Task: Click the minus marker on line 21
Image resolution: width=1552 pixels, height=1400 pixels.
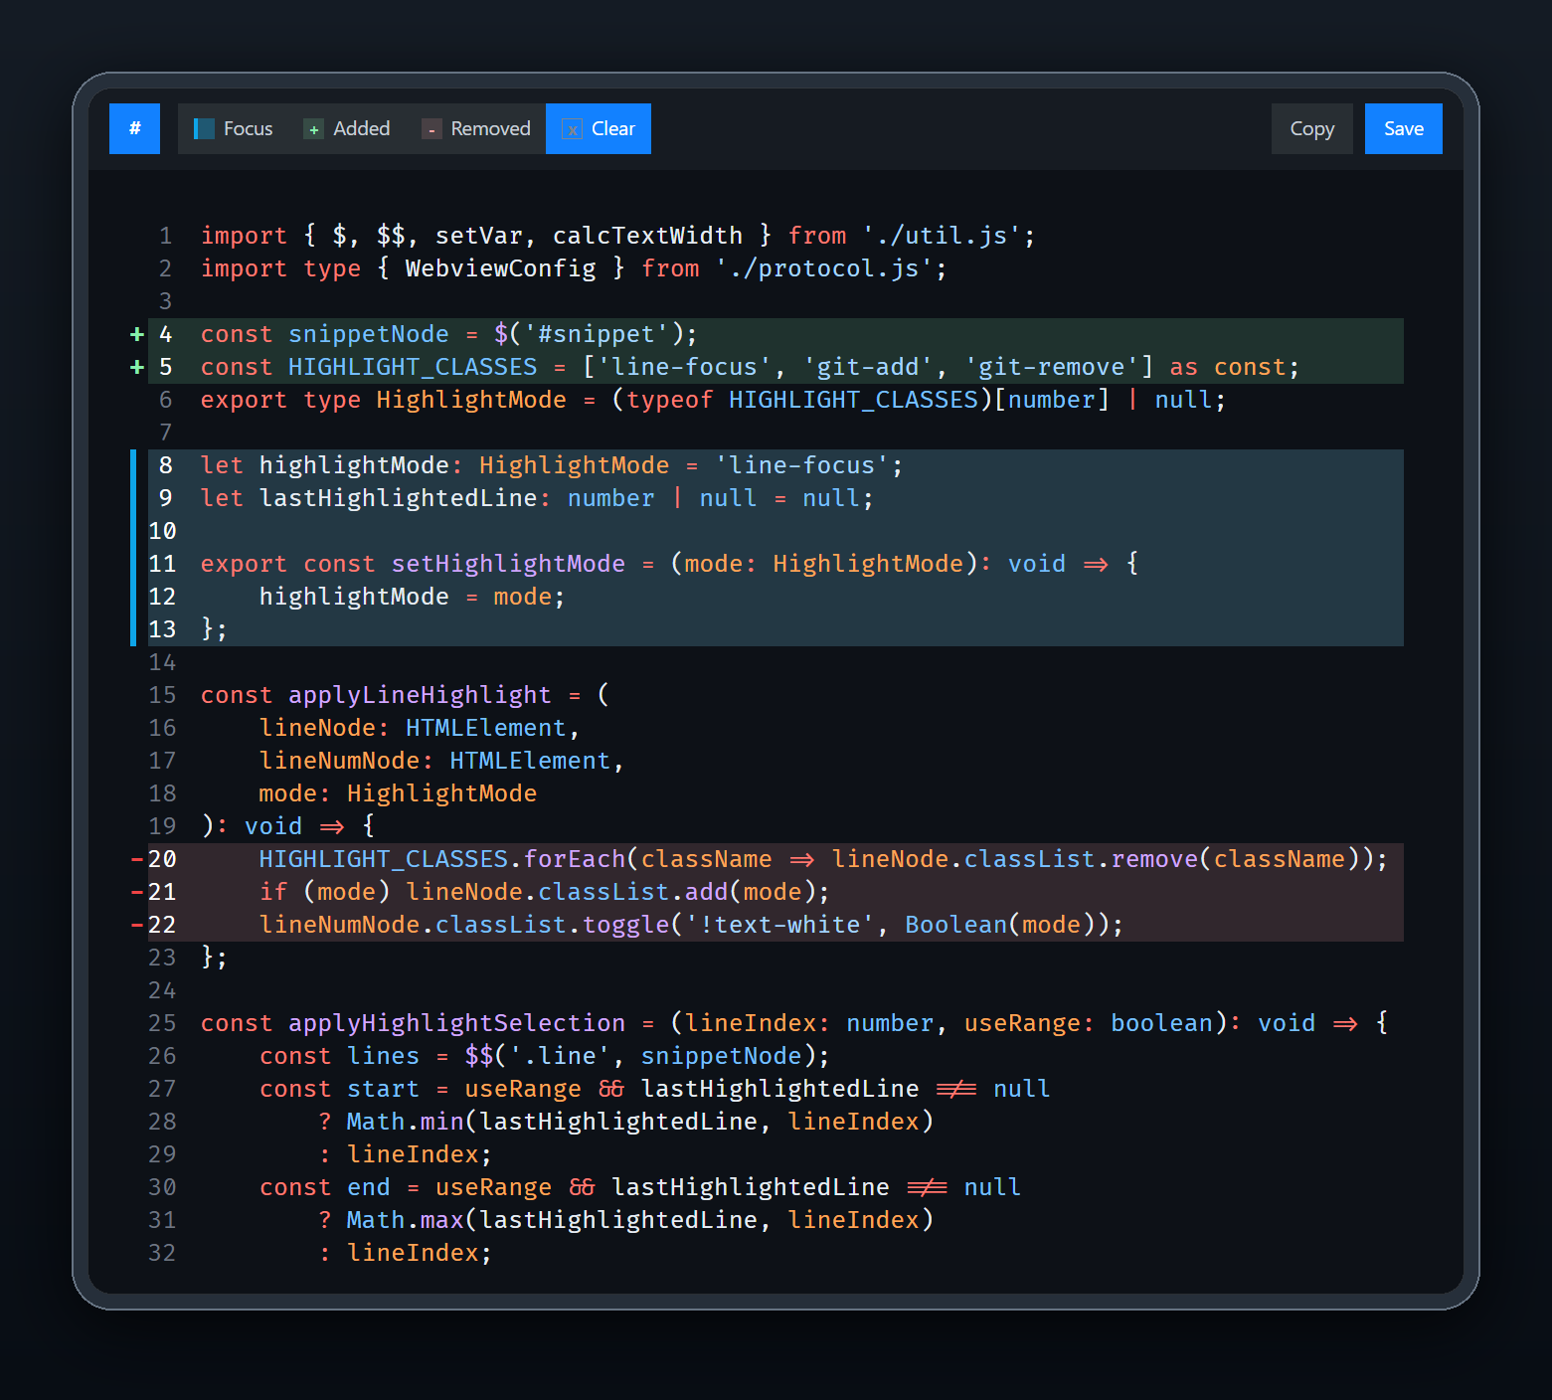Action: click(137, 892)
